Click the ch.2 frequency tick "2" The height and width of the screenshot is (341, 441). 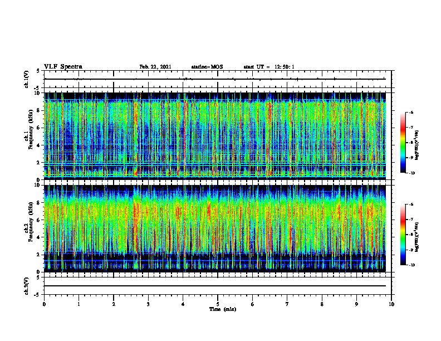[x=39, y=255]
